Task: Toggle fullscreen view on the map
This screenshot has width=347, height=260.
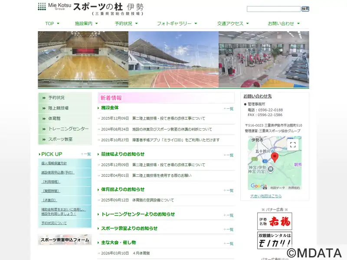Action: (x=293, y=145)
